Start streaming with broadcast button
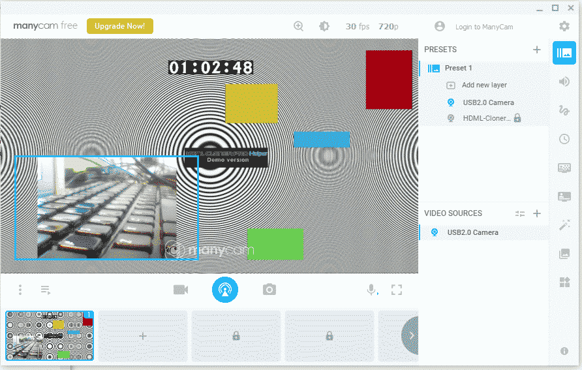This screenshot has height=370, width=582. click(x=225, y=290)
